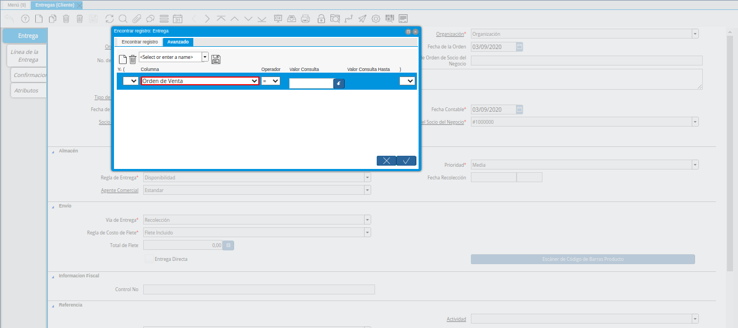Open Regla de Entrega dropdown
Screen dimensions: 738x328
(x=367, y=178)
